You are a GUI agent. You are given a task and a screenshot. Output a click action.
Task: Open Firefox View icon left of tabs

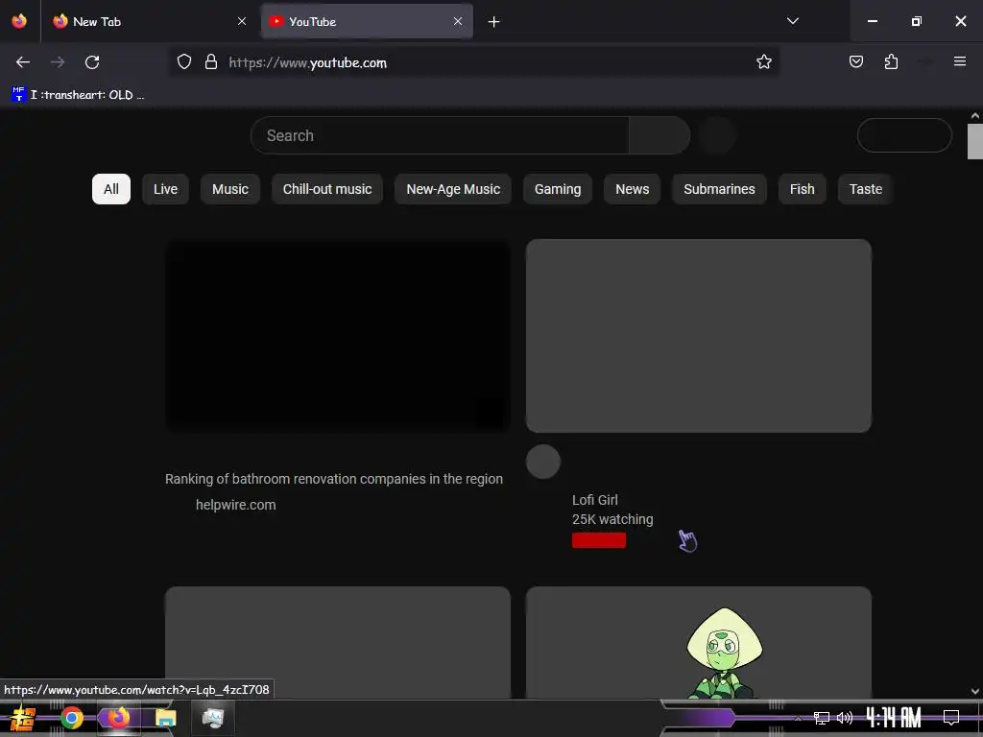[x=19, y=21]
